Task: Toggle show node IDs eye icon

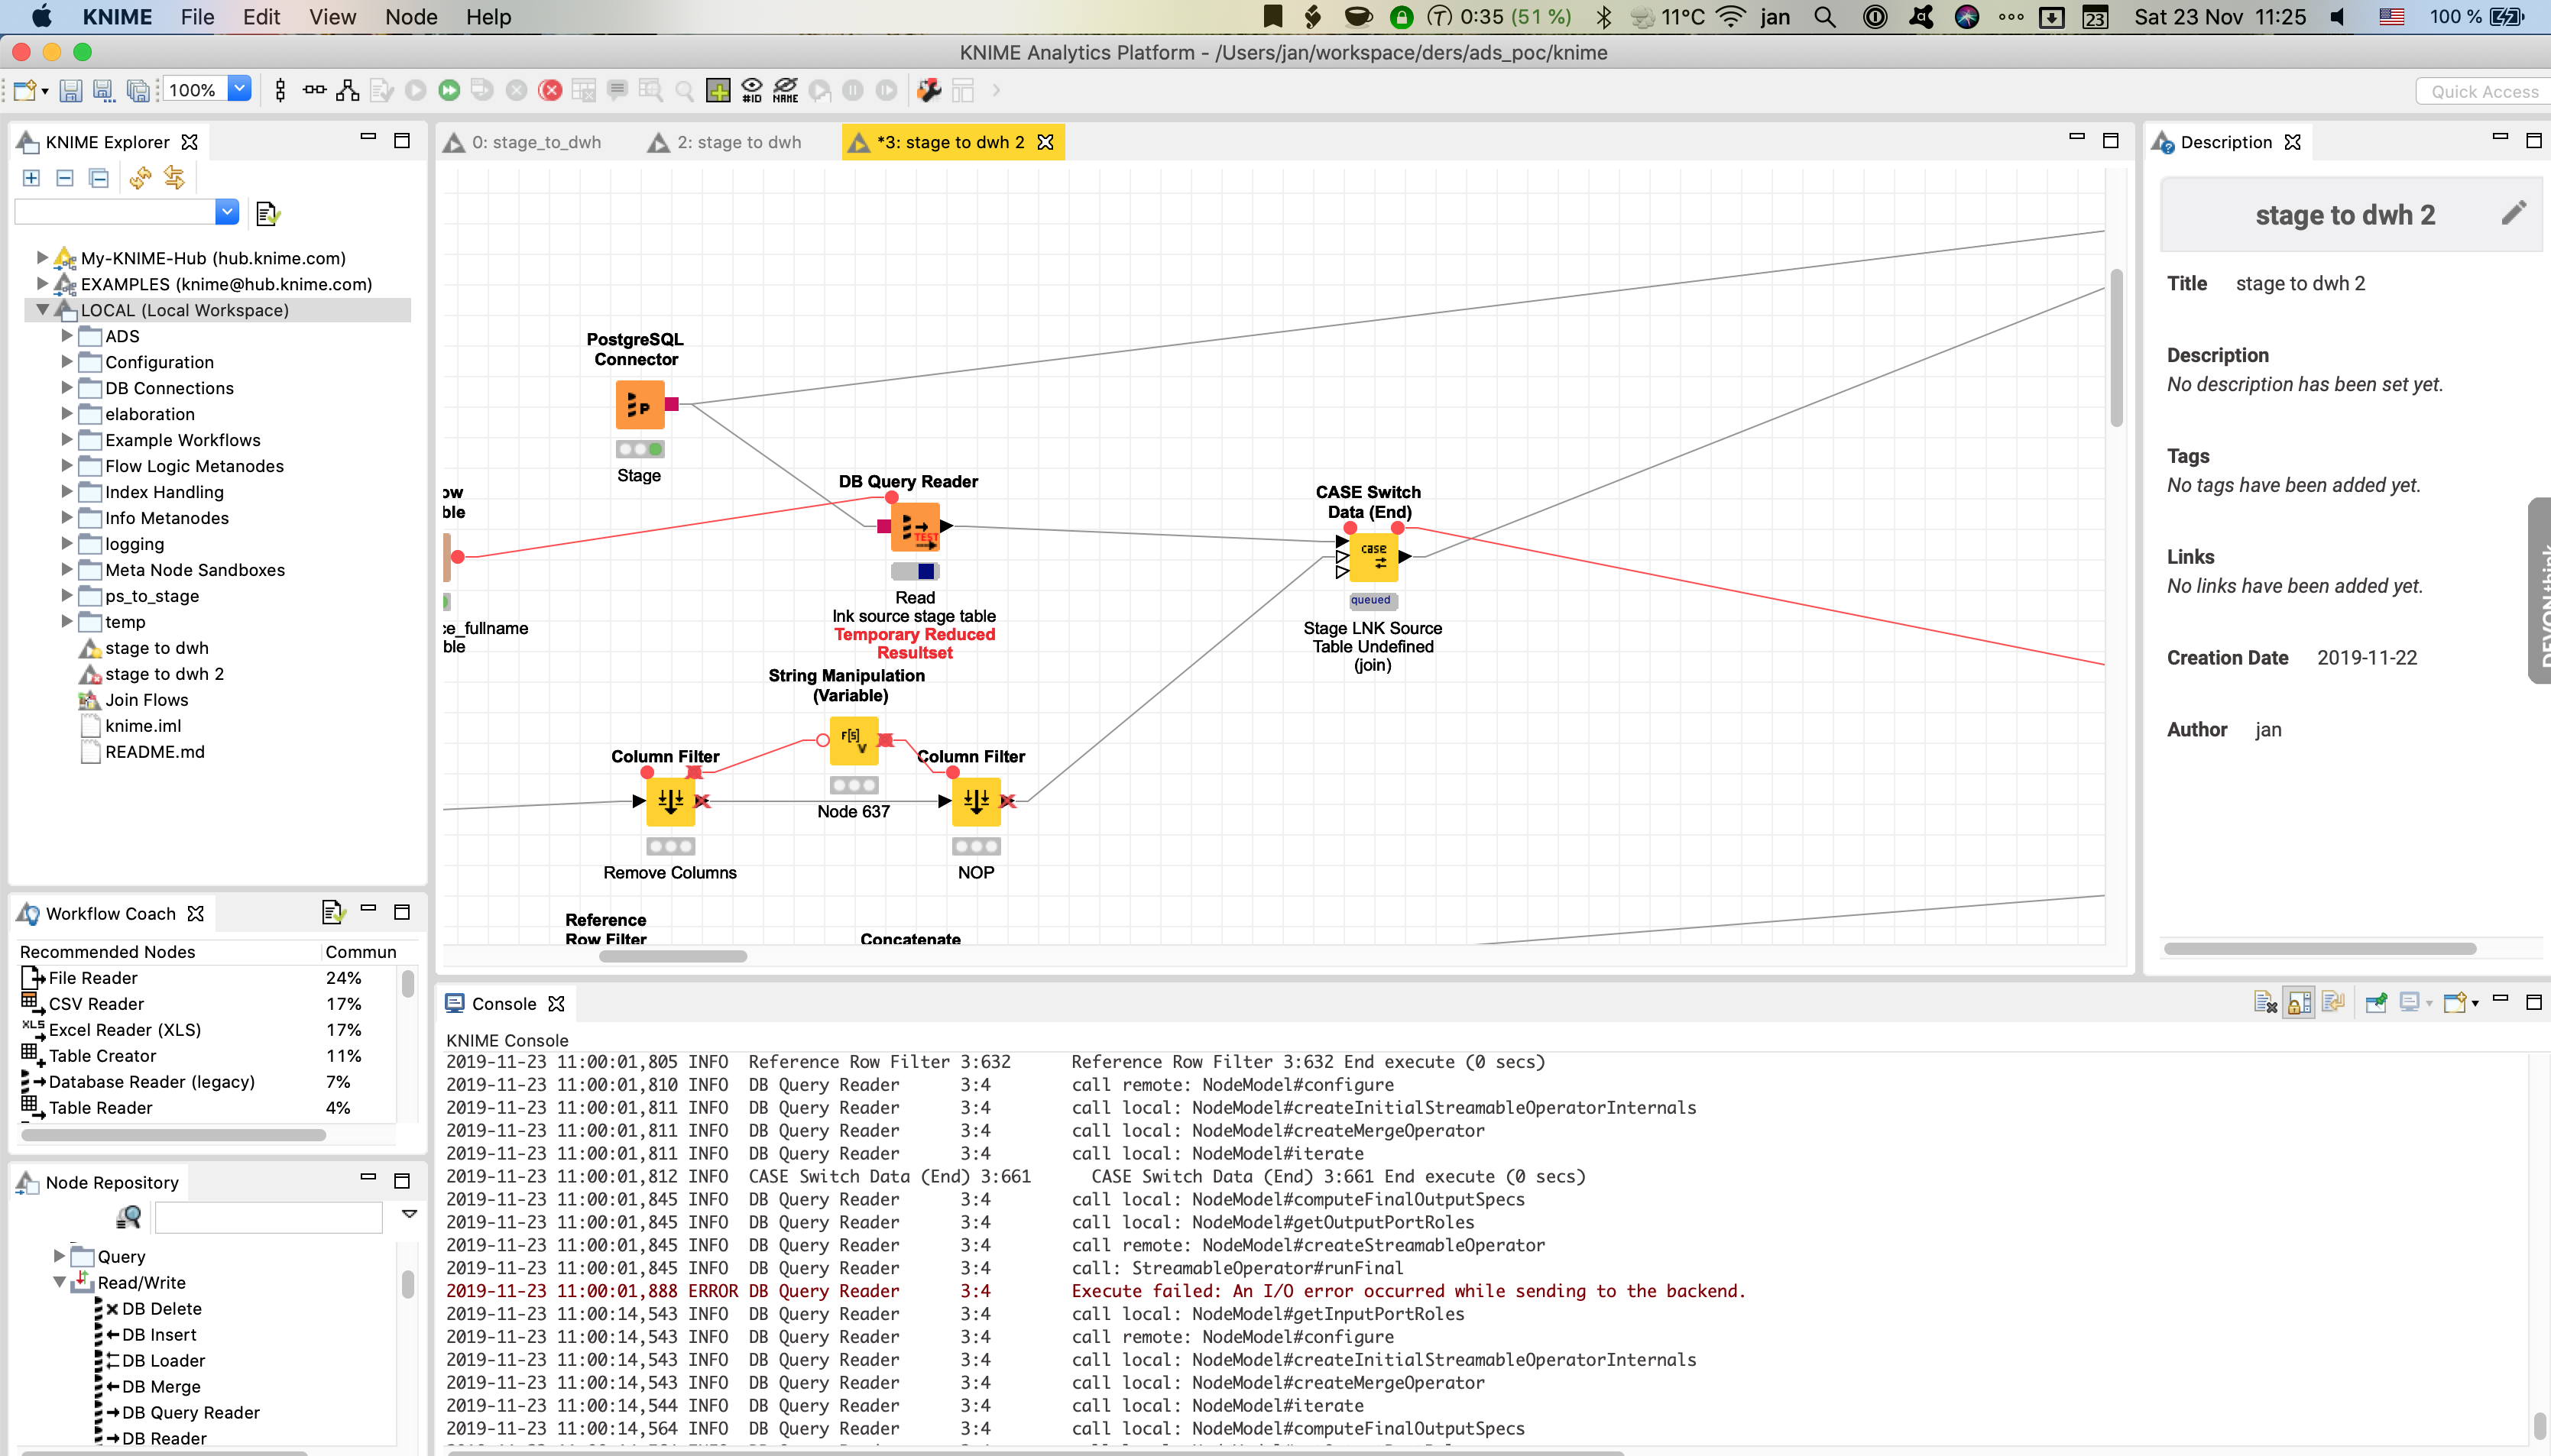Action: tap(752, 91)
